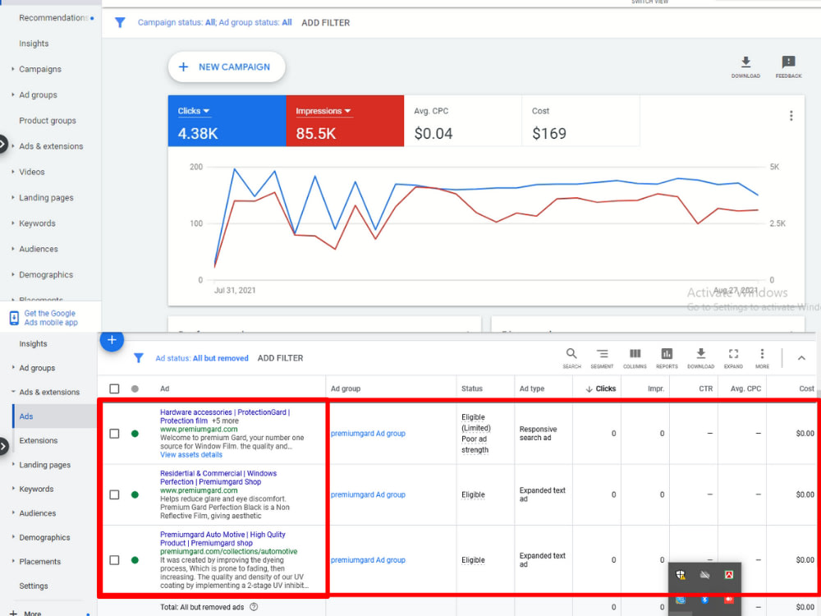Select Ads in the lower sidebar
The image size is (821, 616).
26,416
